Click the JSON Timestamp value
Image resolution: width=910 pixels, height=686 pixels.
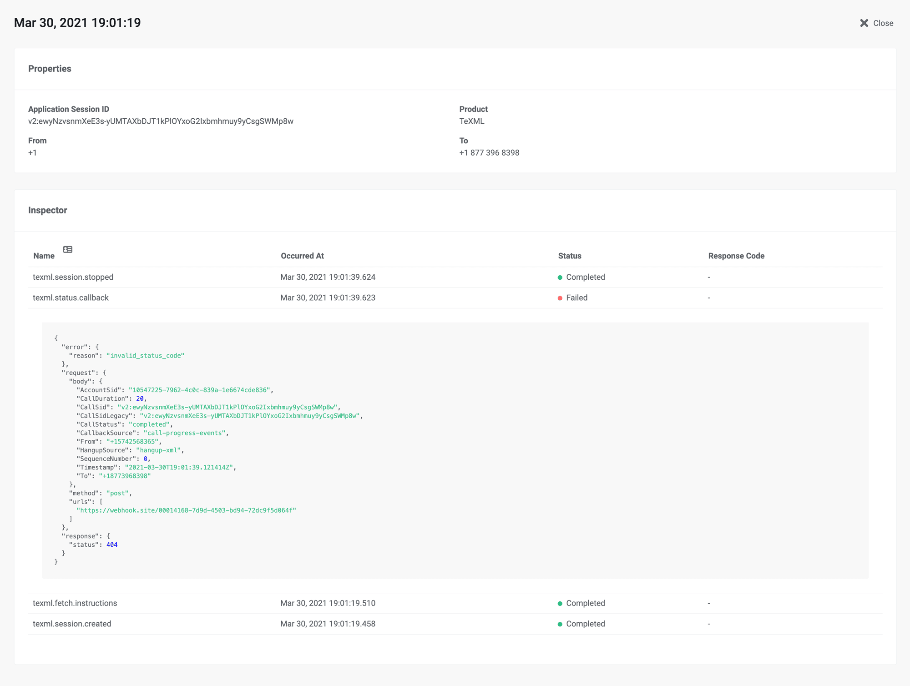tap(179, 467)
